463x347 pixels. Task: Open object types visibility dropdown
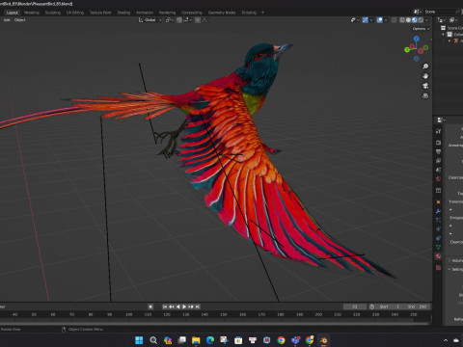pyautogui.click(x=355, y=20)
